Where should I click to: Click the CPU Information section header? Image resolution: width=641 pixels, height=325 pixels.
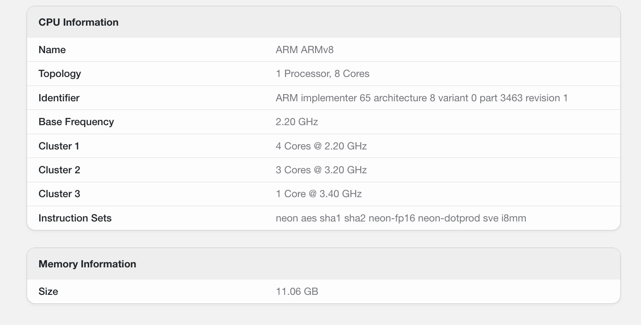78,23
